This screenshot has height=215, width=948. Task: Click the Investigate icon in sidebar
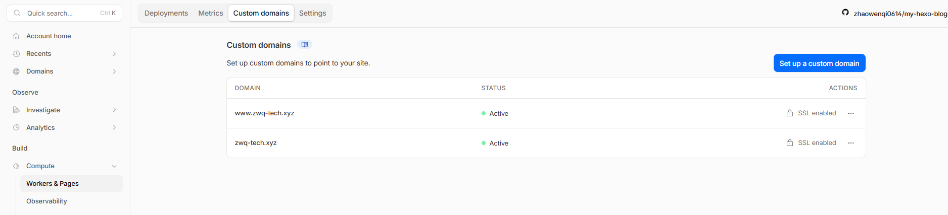16,110
